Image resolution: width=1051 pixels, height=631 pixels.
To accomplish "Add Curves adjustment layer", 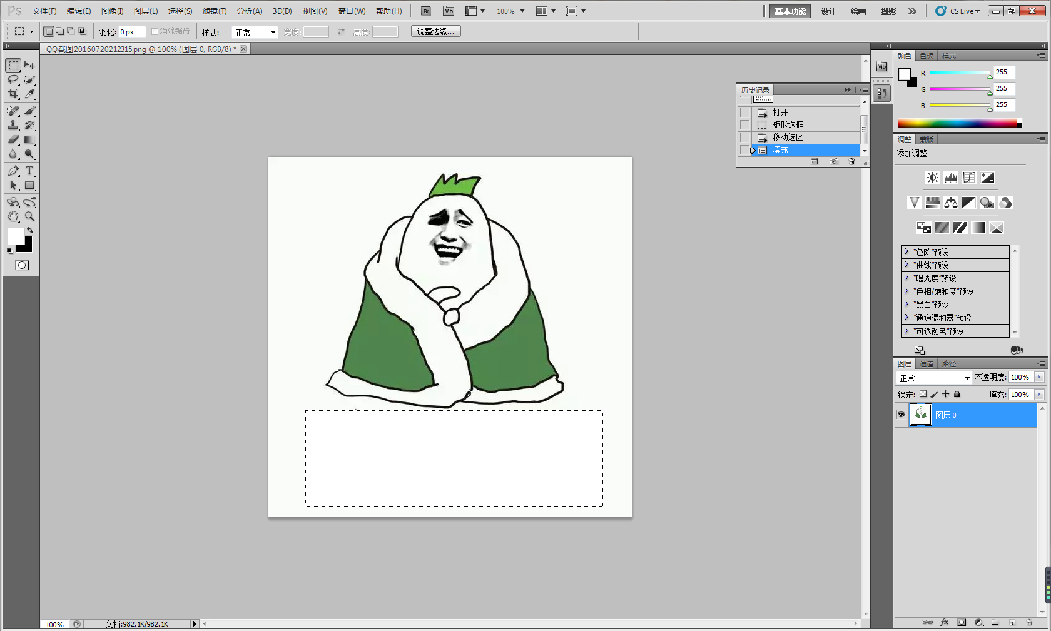I will [969, 178].
